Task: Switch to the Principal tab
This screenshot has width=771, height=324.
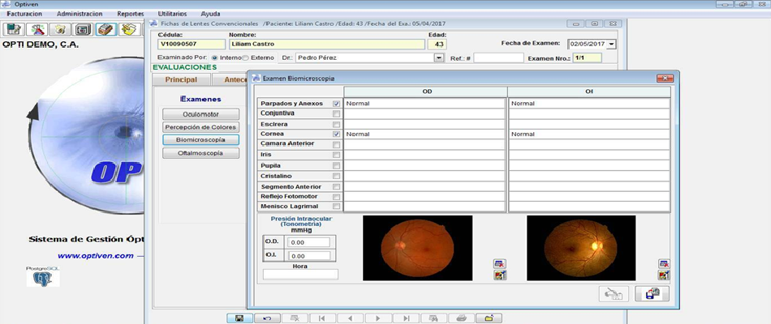Action: coord(180,79)
